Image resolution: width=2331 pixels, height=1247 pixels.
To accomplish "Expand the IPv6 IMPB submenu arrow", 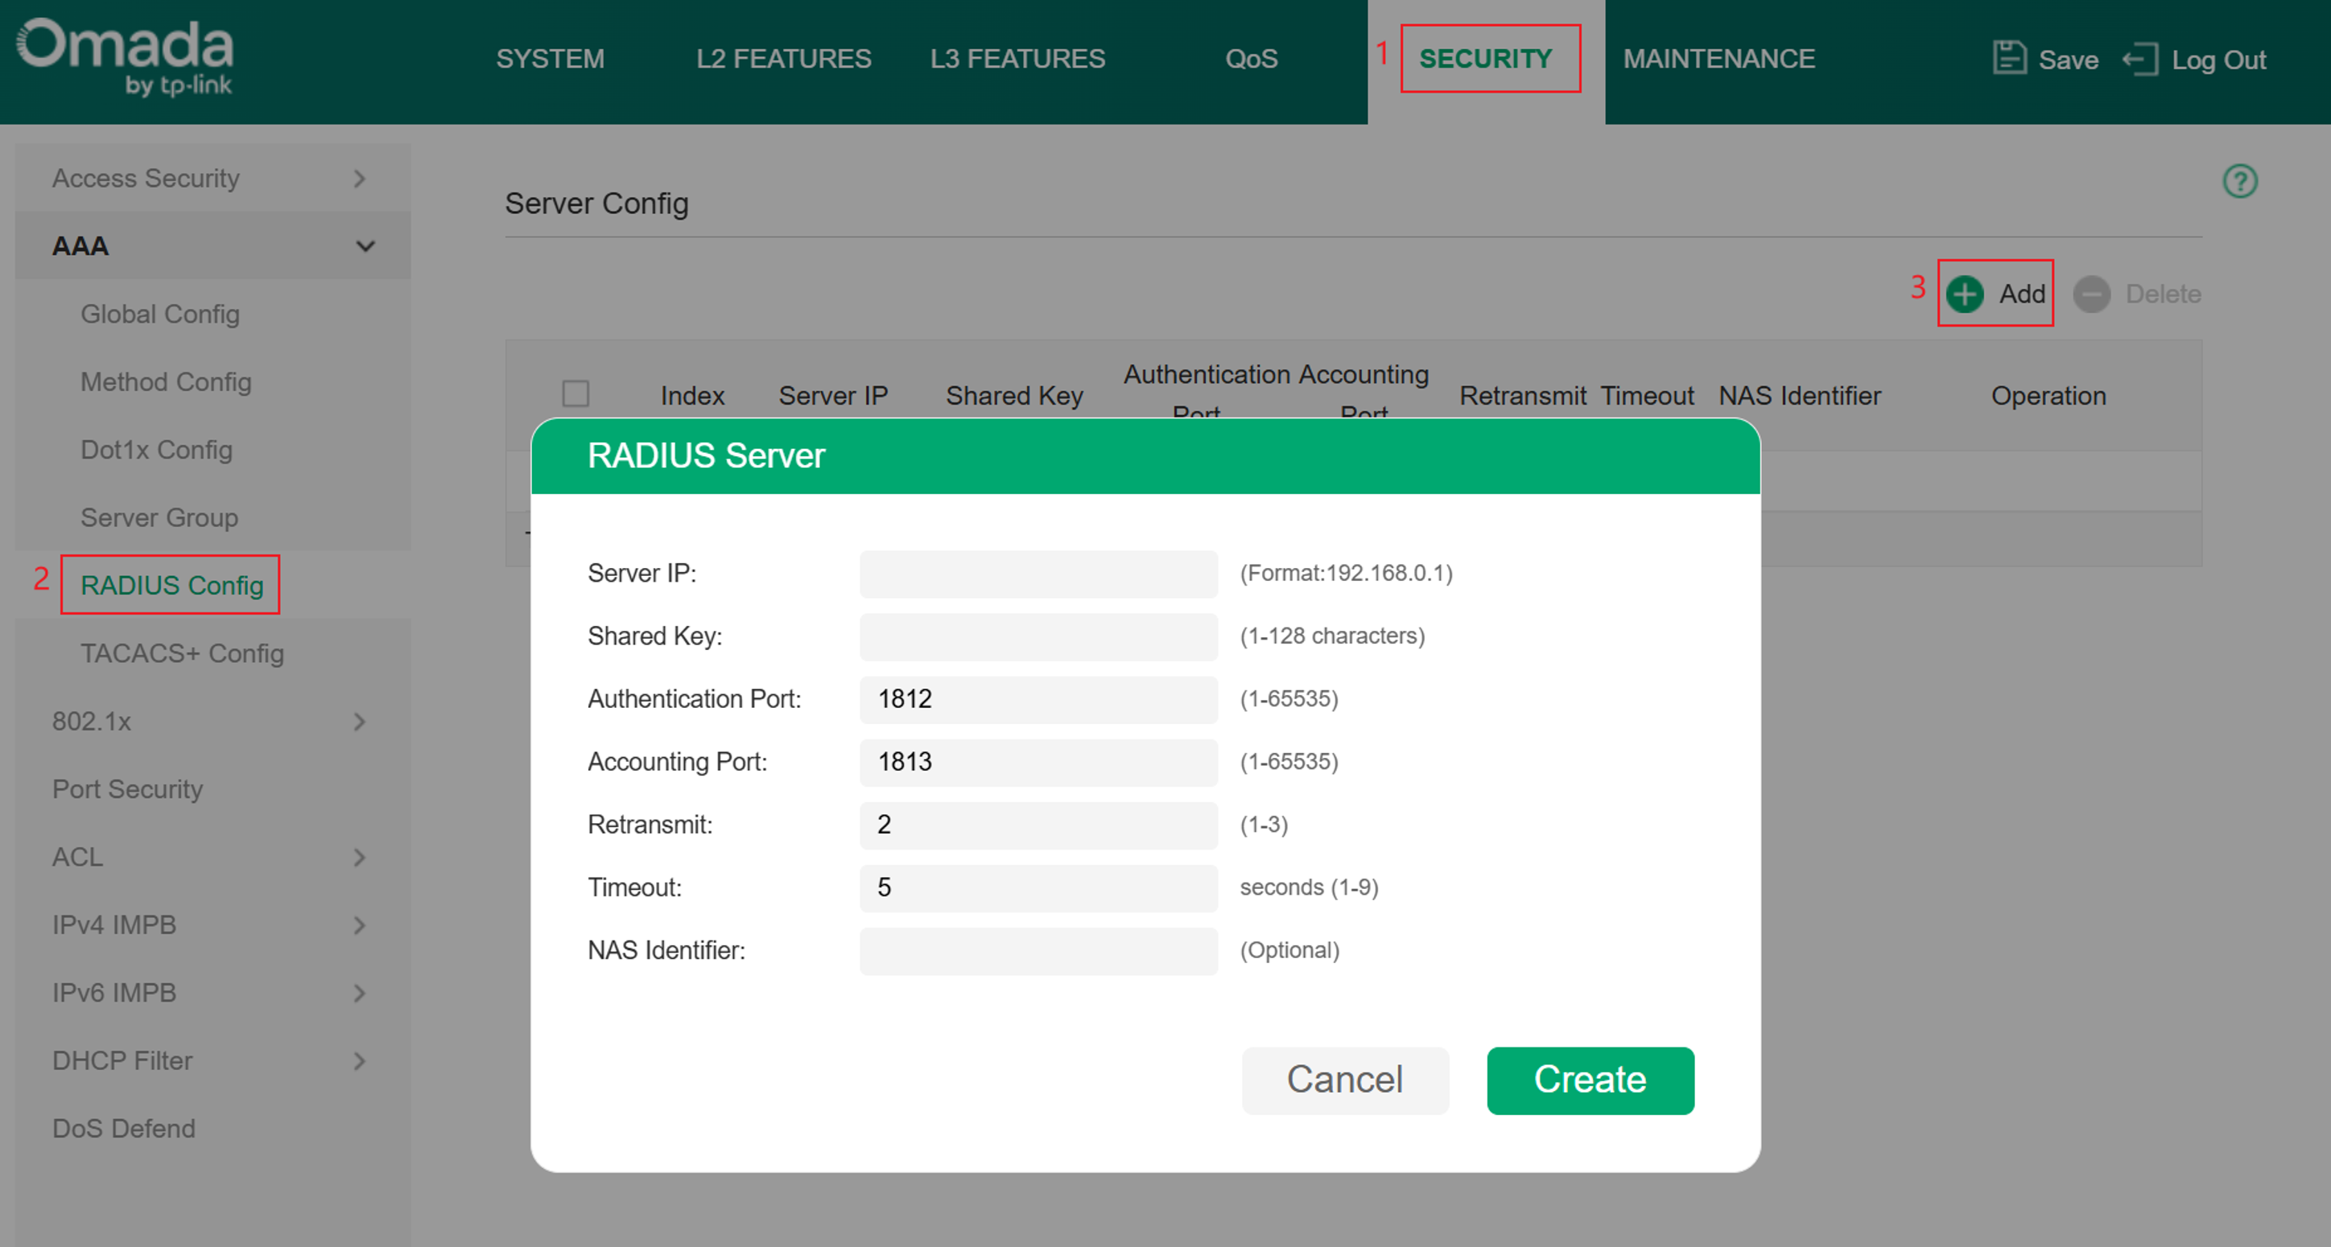I will 359,993.
